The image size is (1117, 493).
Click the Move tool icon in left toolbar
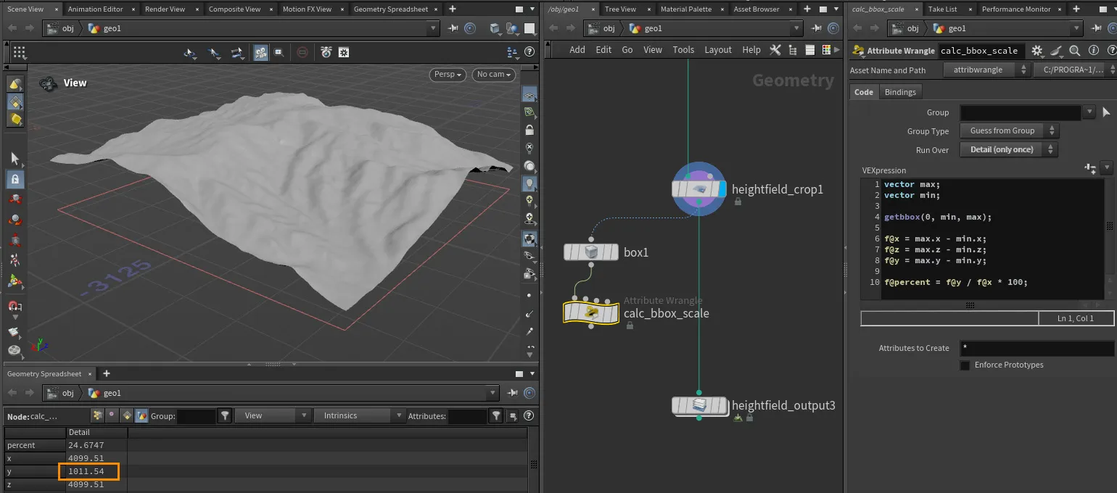click(x=15, y=199)
